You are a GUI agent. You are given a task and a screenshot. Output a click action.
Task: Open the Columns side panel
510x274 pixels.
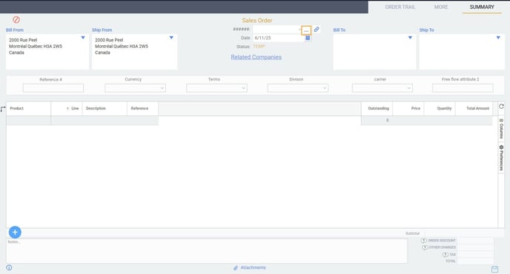pyautogui.click(x=501, y=128)
